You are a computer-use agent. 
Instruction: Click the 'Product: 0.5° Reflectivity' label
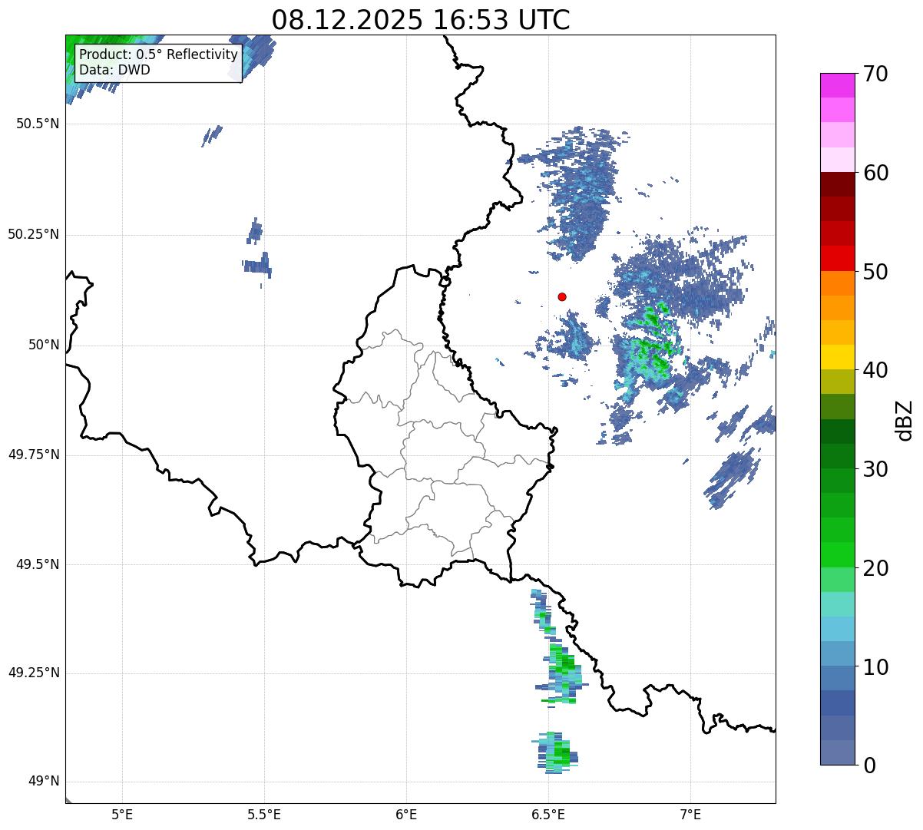click(x=159, y=55)
